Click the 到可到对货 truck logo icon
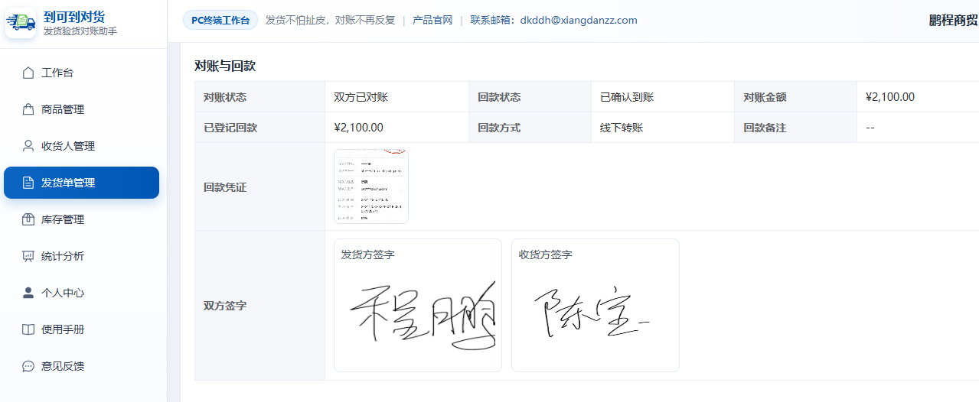This screenshot has height=402, width=979. click(x=21, y=23)
